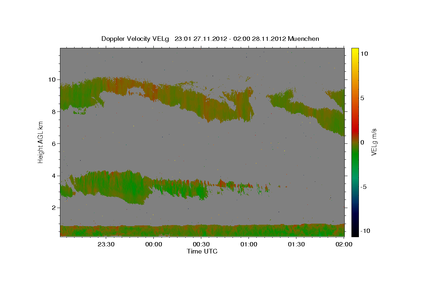426x284 pixels.
Task: Click the 'Height AGL km' axis label
Action: [x=41, y=142]
